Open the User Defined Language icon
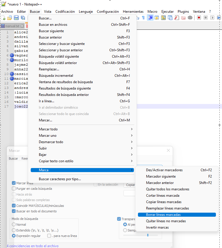This screenshot has width=222, height=248. [x=157, y=18]
